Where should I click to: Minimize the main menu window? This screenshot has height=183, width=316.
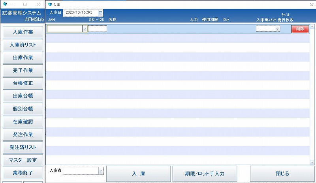12,4
